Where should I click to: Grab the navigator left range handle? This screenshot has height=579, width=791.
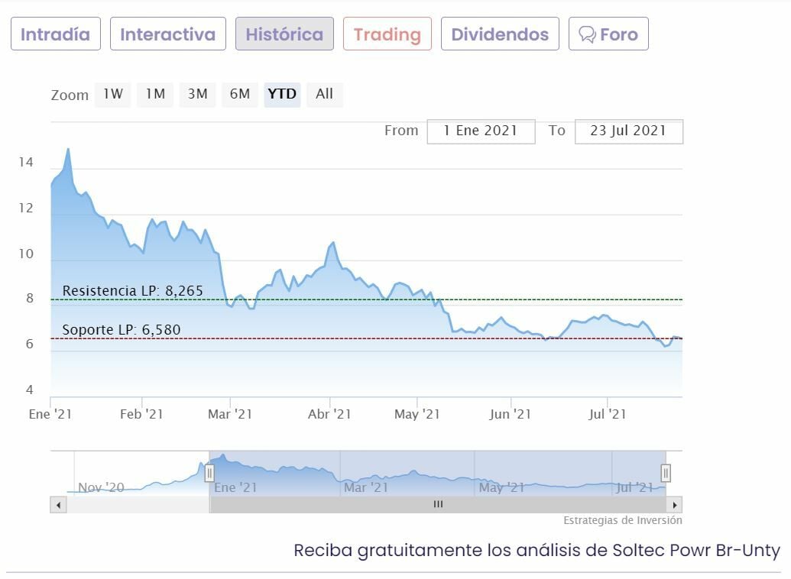[209, 474]
